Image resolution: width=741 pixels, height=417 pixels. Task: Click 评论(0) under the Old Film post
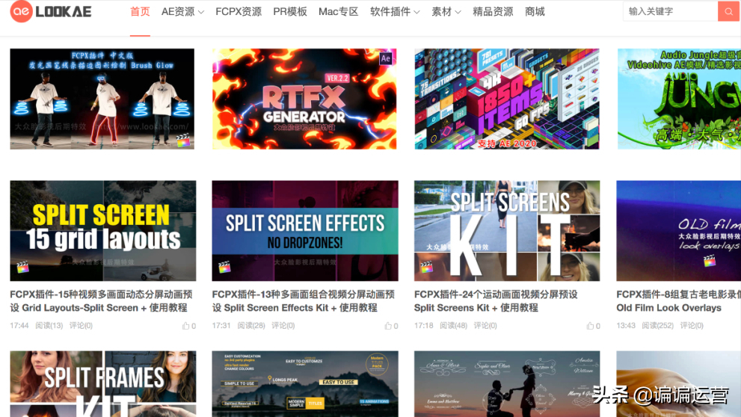692,325
